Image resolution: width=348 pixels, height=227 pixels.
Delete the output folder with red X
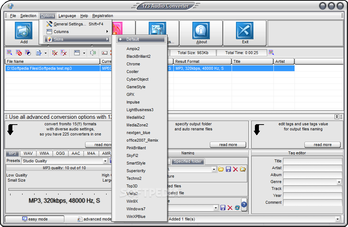236,169
